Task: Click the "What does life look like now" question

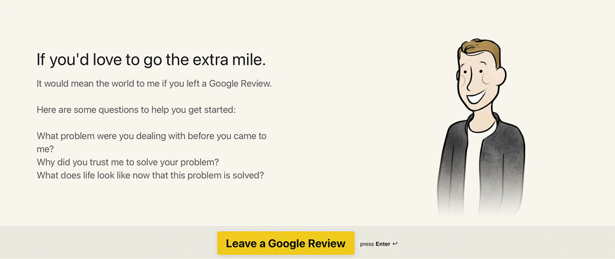Action: click(150, 175)
